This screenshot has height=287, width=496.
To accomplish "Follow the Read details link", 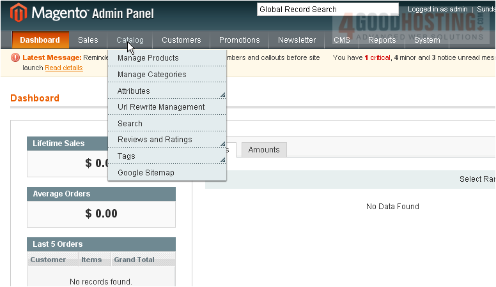I will coord(64,68).
